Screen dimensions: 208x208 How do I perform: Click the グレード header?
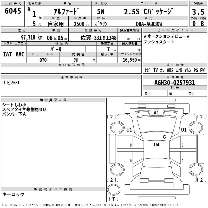(x=149, y=3)
